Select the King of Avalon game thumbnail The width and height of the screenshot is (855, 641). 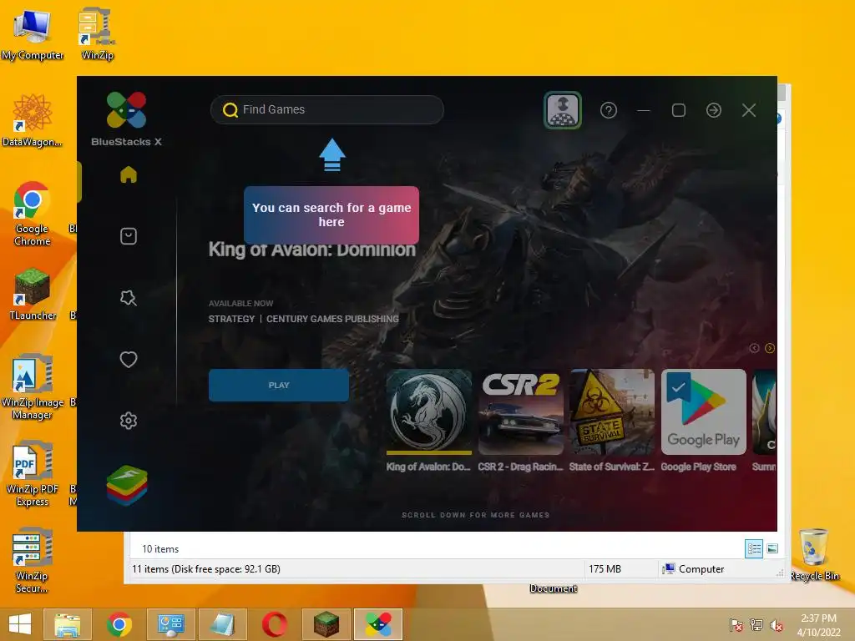[x=429, y=412]
